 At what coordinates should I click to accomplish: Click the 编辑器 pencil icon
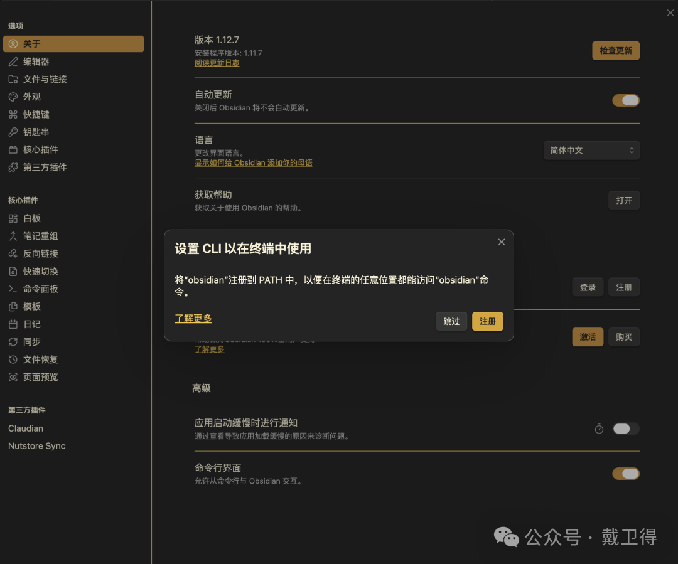[x=13, y=61]
